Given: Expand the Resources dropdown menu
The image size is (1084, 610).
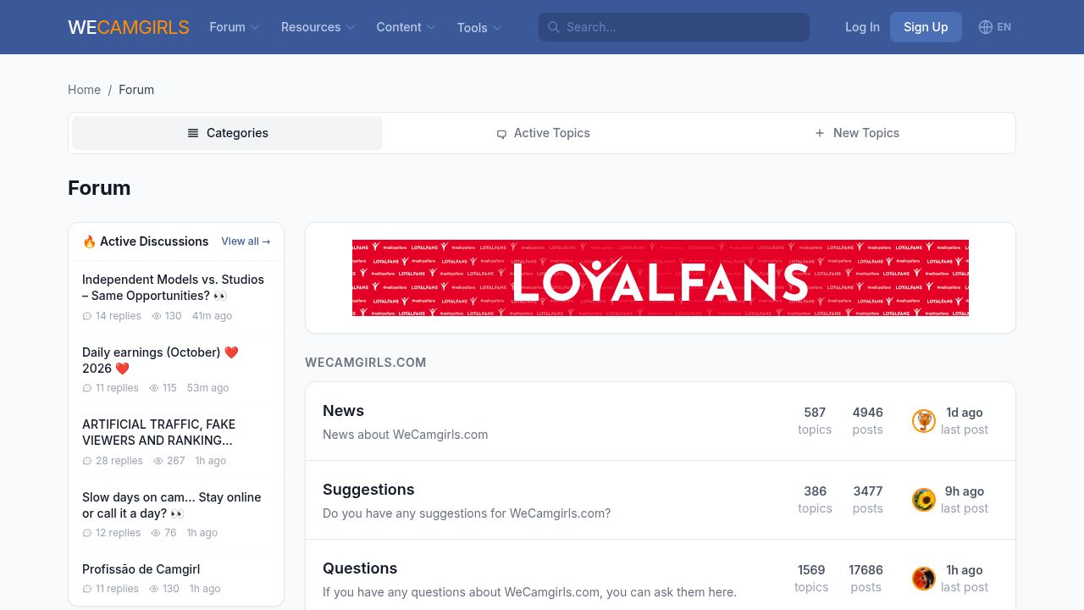Looking at the screenshot, I should click(318, 27).
